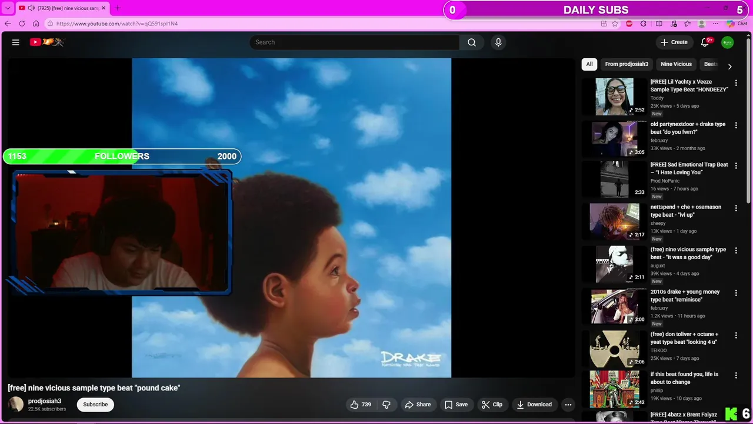Open YouTube notifications bell
Image resolution: width=753 pixels, height=424 pixels.
pyautogui.click(x=705, y=42)
